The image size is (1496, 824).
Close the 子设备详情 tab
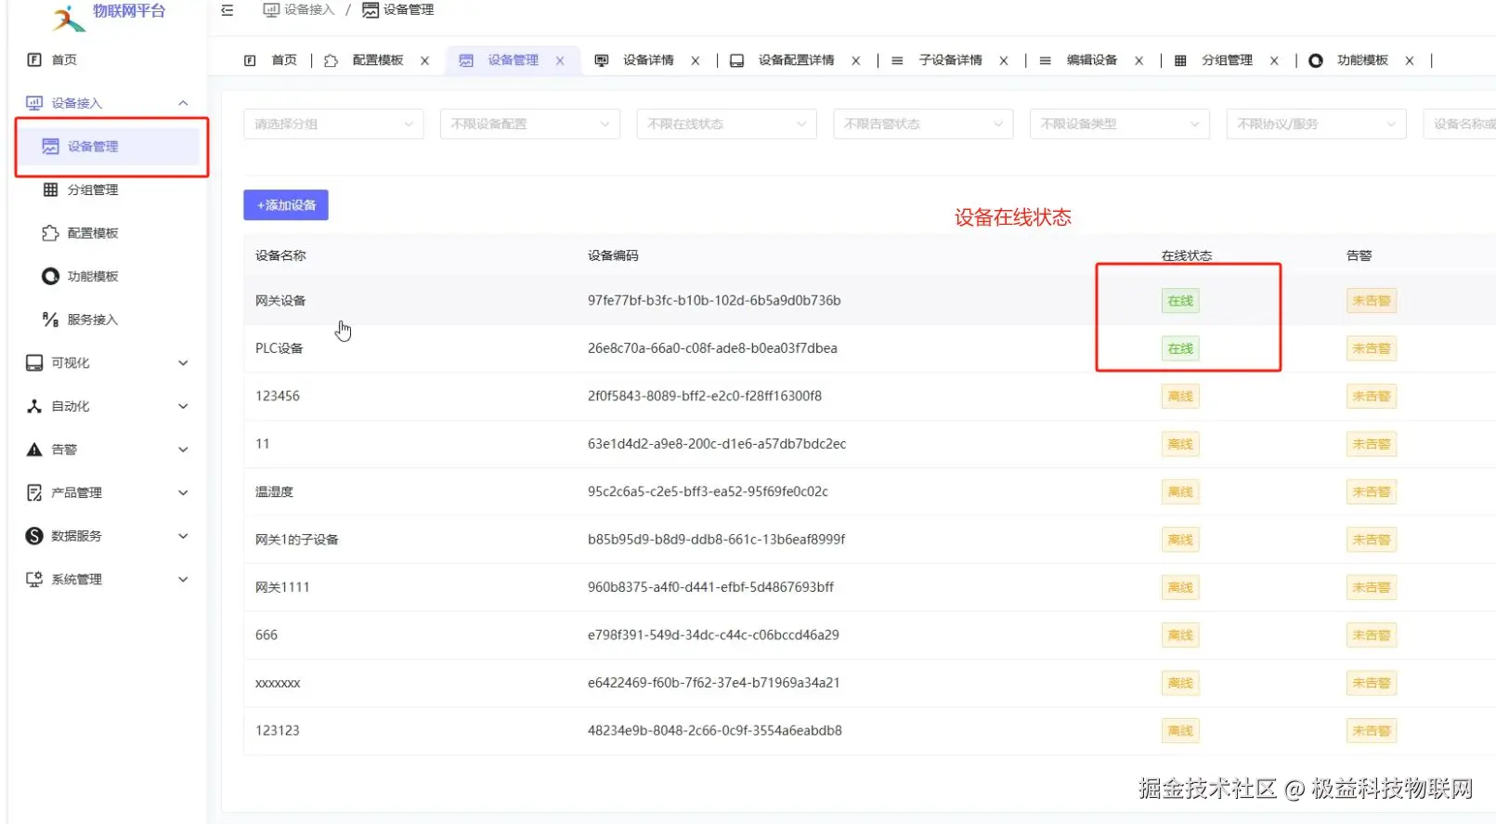1004,60
